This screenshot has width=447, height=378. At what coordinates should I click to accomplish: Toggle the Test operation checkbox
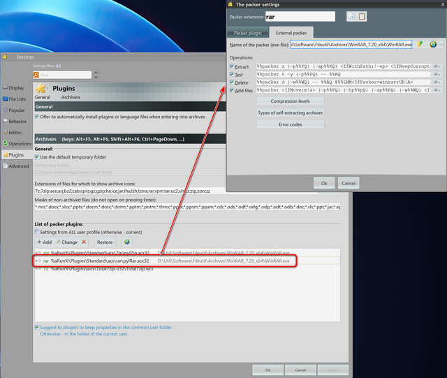coord(232,74)
